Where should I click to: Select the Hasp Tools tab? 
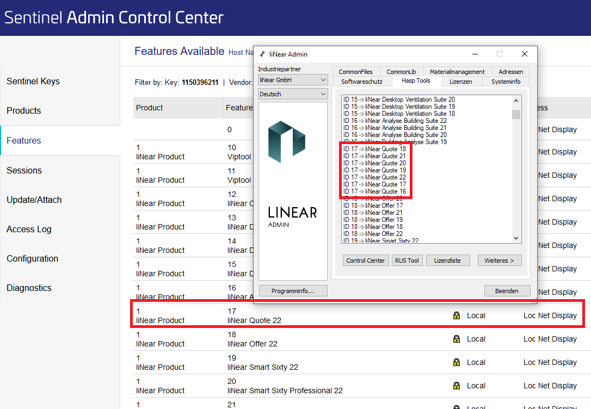point(416,80)
